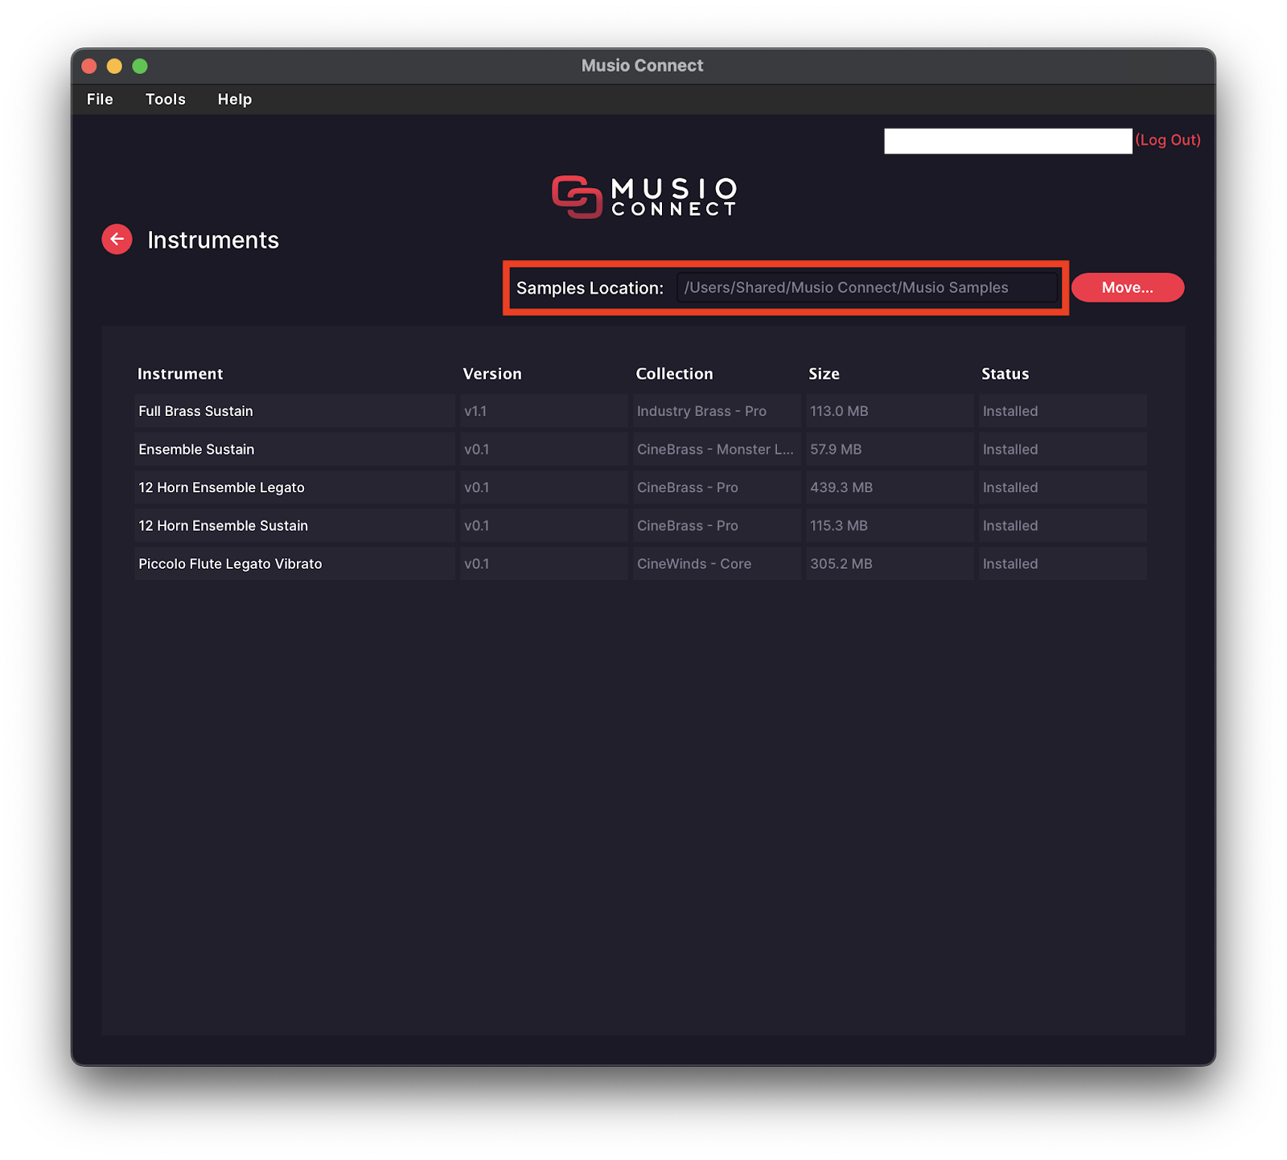Click CineWinds - Core collection cell
Viewport: 1287px width, 1160px height.
[x=717, y=564]
